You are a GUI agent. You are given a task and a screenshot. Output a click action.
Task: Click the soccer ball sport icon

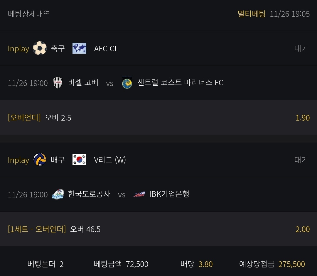tap(40, 48)
